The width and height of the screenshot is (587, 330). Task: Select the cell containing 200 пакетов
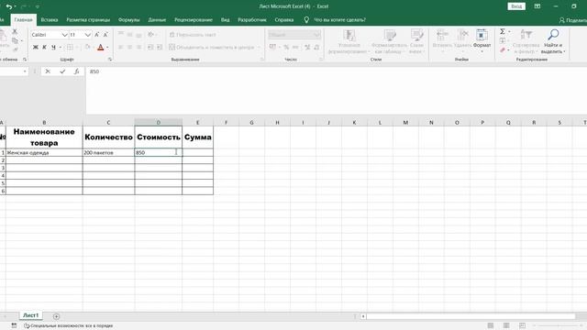108,153
